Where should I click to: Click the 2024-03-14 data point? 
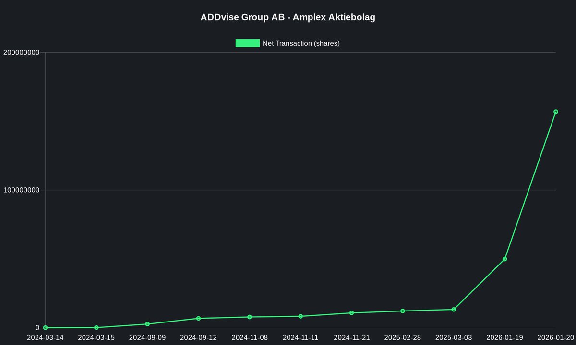click(x=45, y=327)
